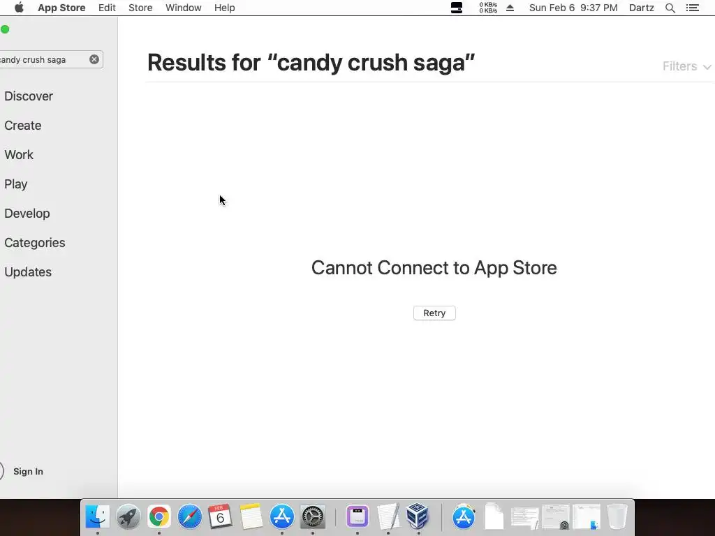Open the Apple menu
Screen dimensions: 715x536
coord(19,8)
